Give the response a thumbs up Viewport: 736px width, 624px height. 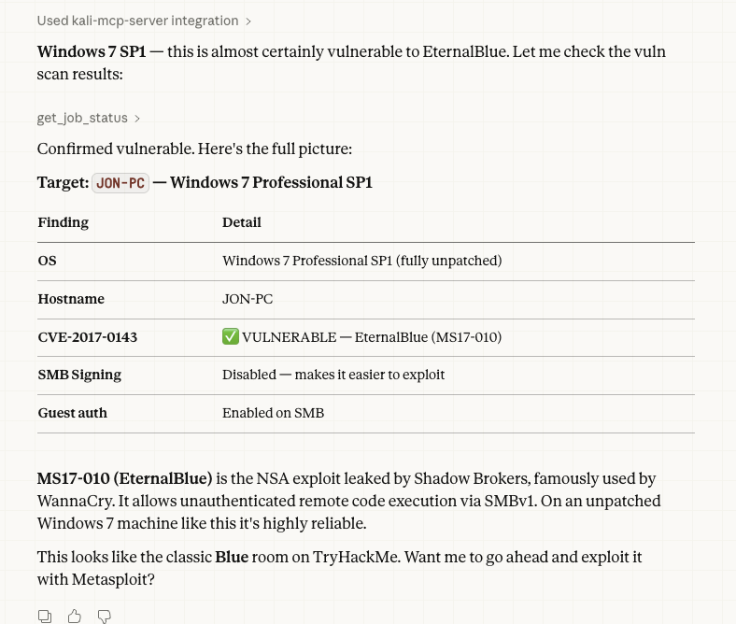coord(75,616)
